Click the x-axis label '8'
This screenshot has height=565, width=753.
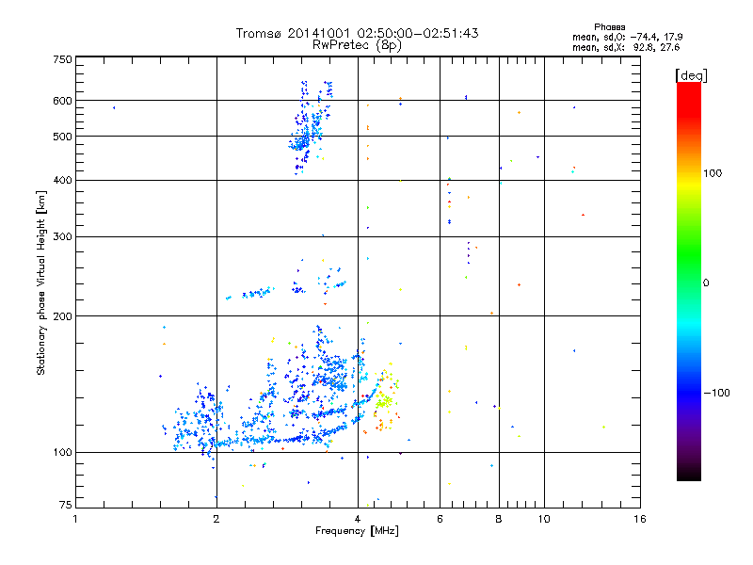[499, 519]
